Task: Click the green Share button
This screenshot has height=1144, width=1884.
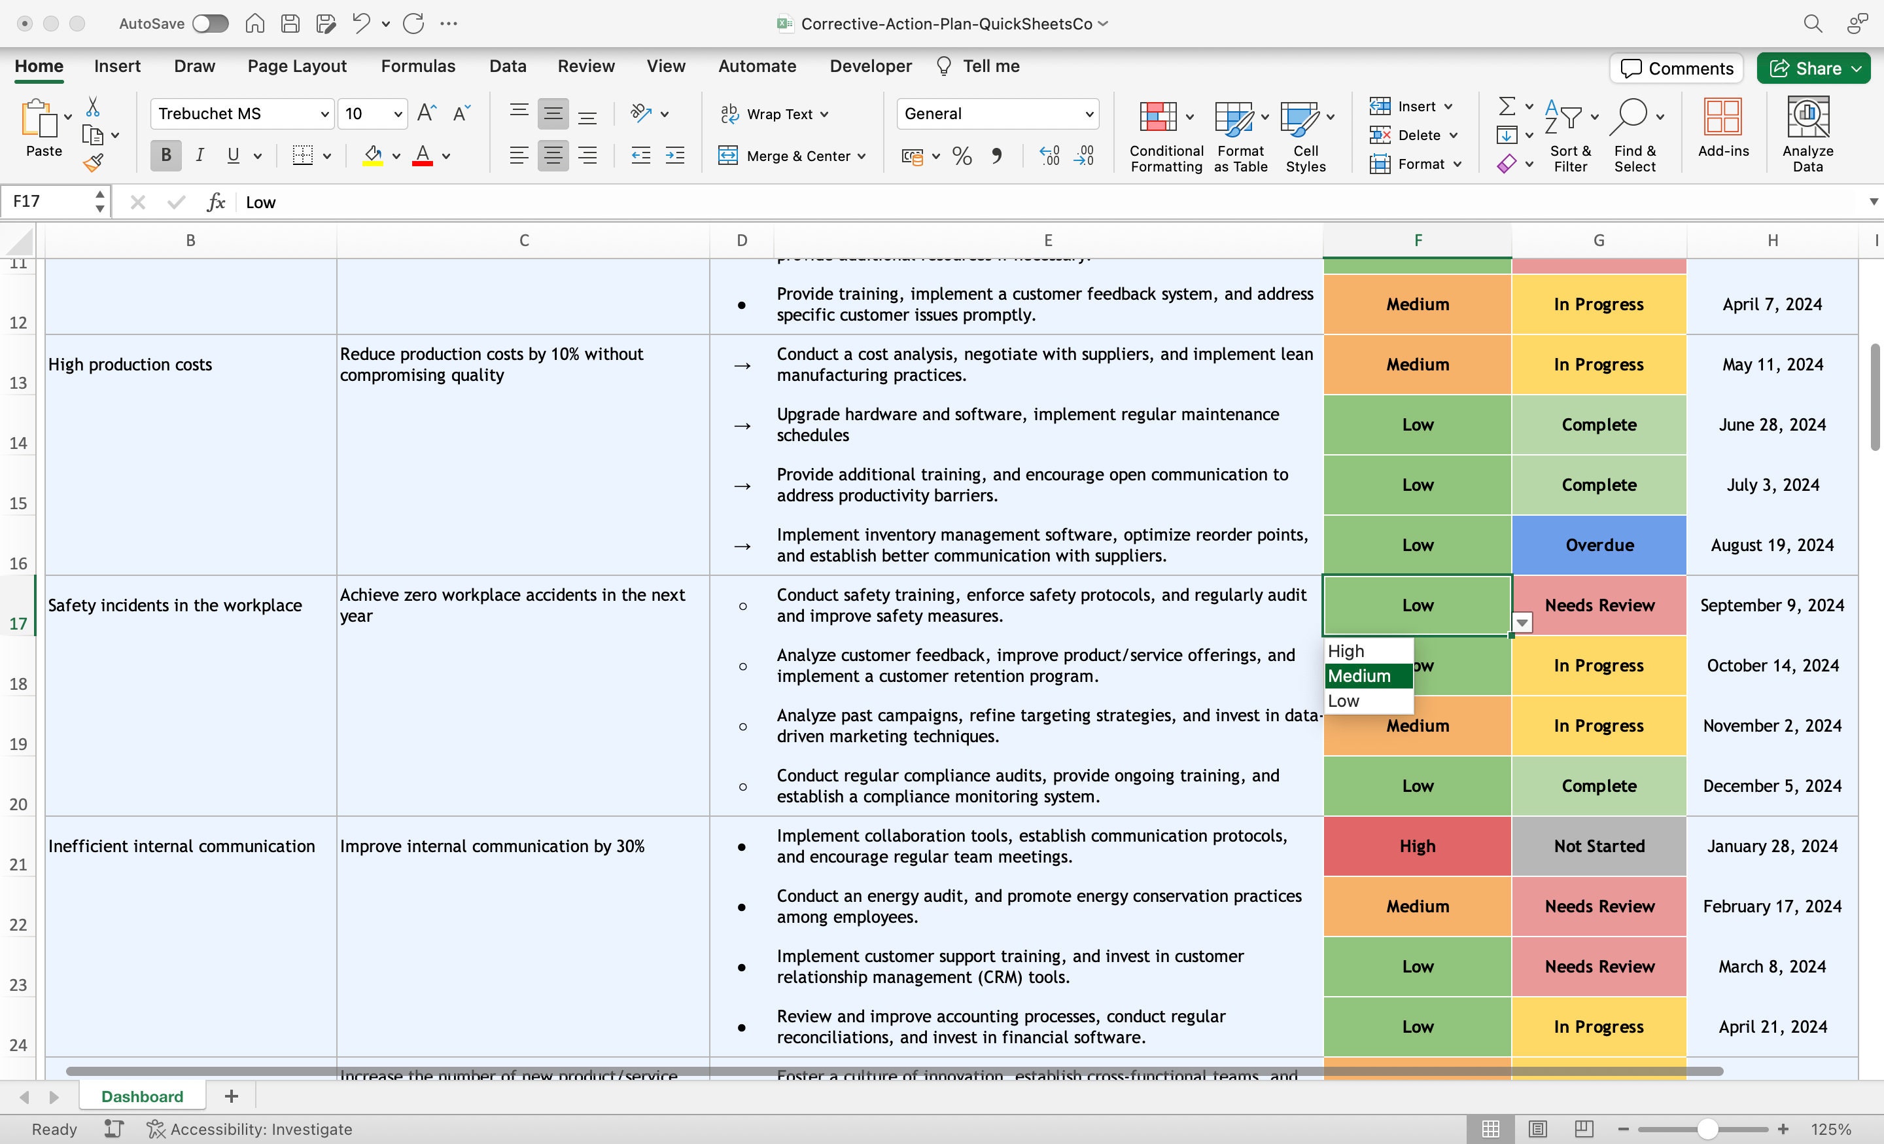Action: coord(1813,68)
